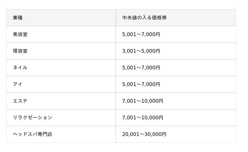Select the エステ row label
Image resolution: width=248 pixels, height=152 pixels.
click(20, 101)
